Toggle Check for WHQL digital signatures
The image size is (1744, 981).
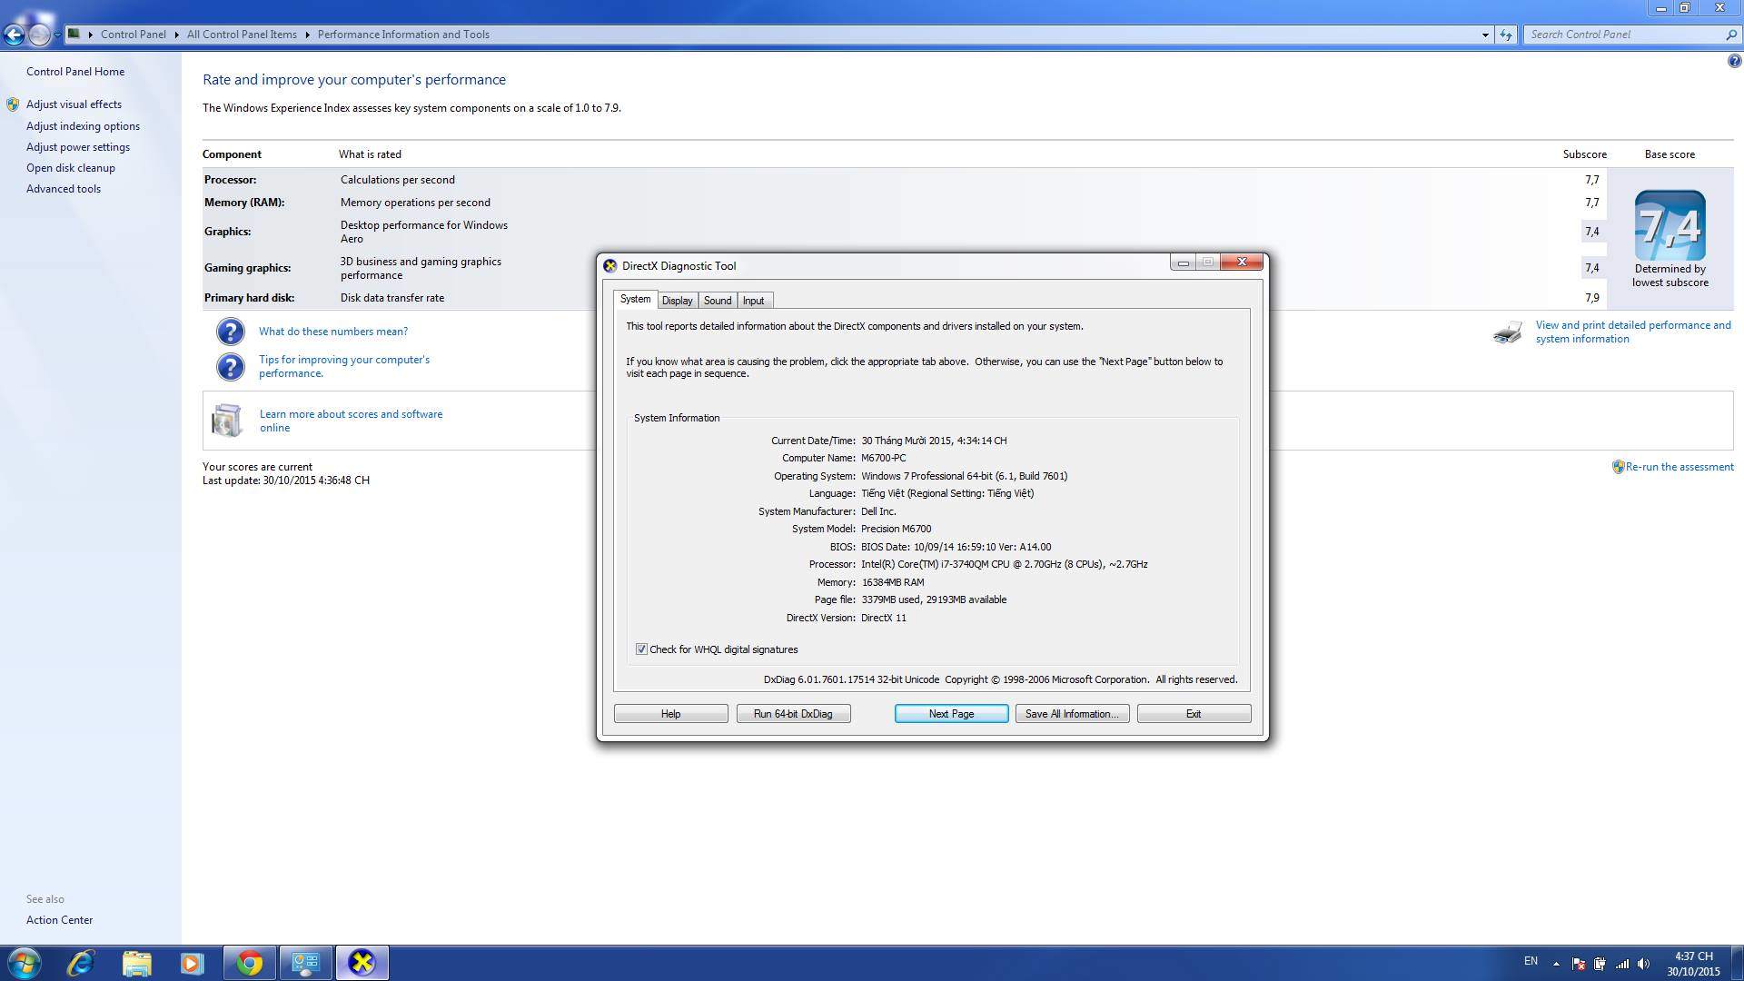click(641, 649)
